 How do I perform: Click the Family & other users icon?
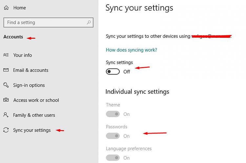click(x=6, y=115)
